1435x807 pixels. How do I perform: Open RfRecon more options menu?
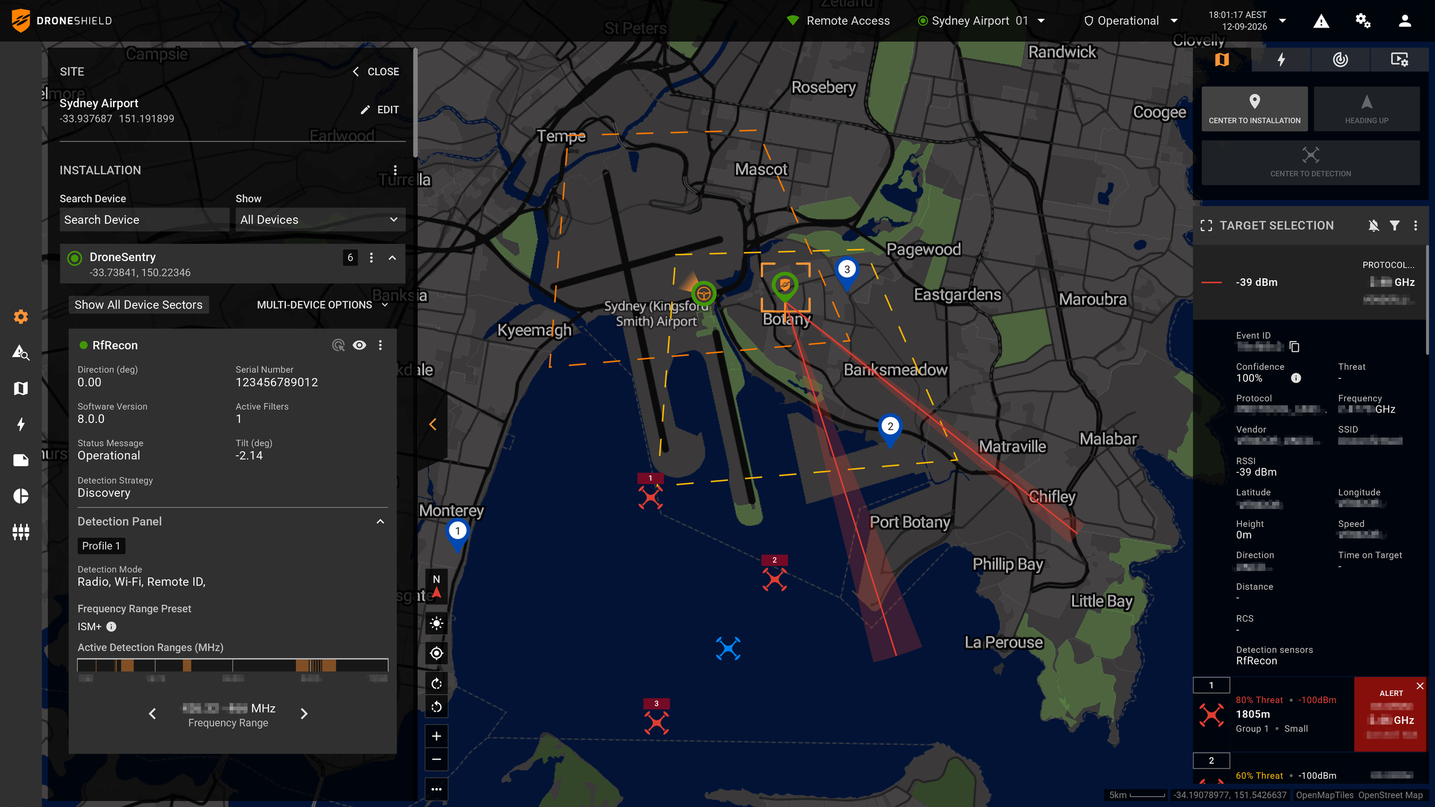(x=380, y=345)
